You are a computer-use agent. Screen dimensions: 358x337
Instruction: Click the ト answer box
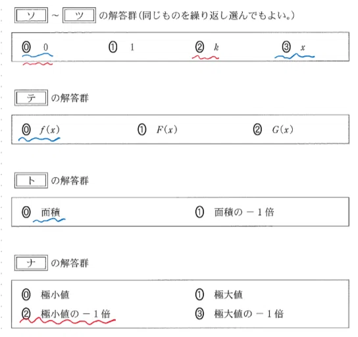coord(31,180)
